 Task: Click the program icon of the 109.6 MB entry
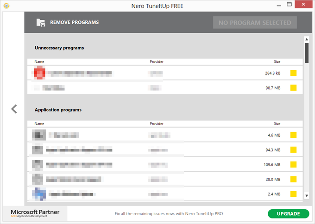pyautogui.click(x=38, y=164)
